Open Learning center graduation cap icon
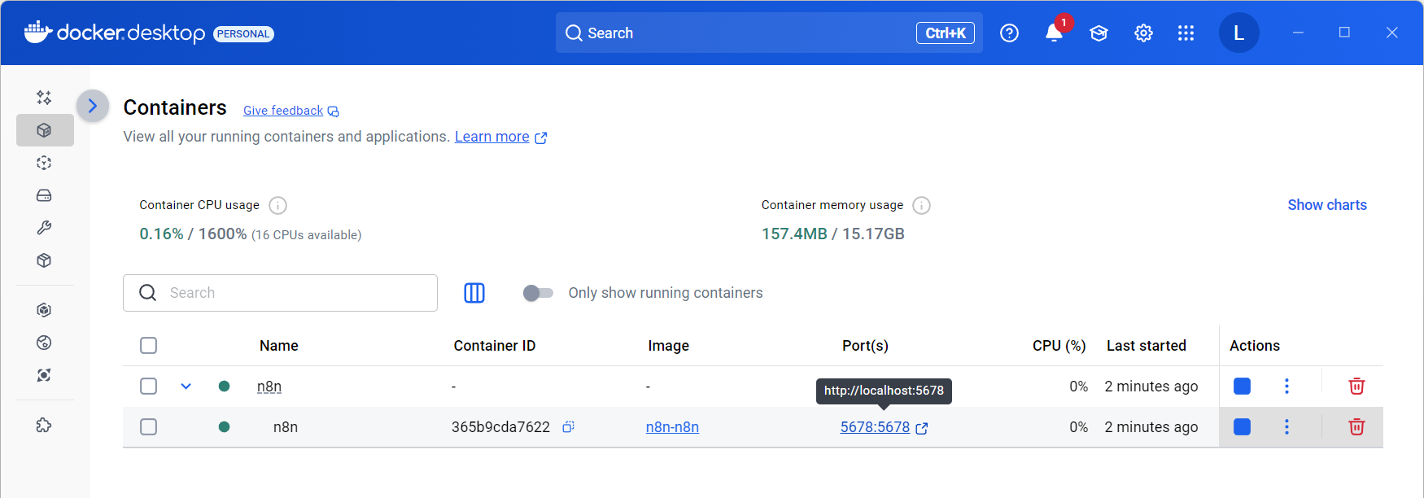 (x=1099, y=33)
